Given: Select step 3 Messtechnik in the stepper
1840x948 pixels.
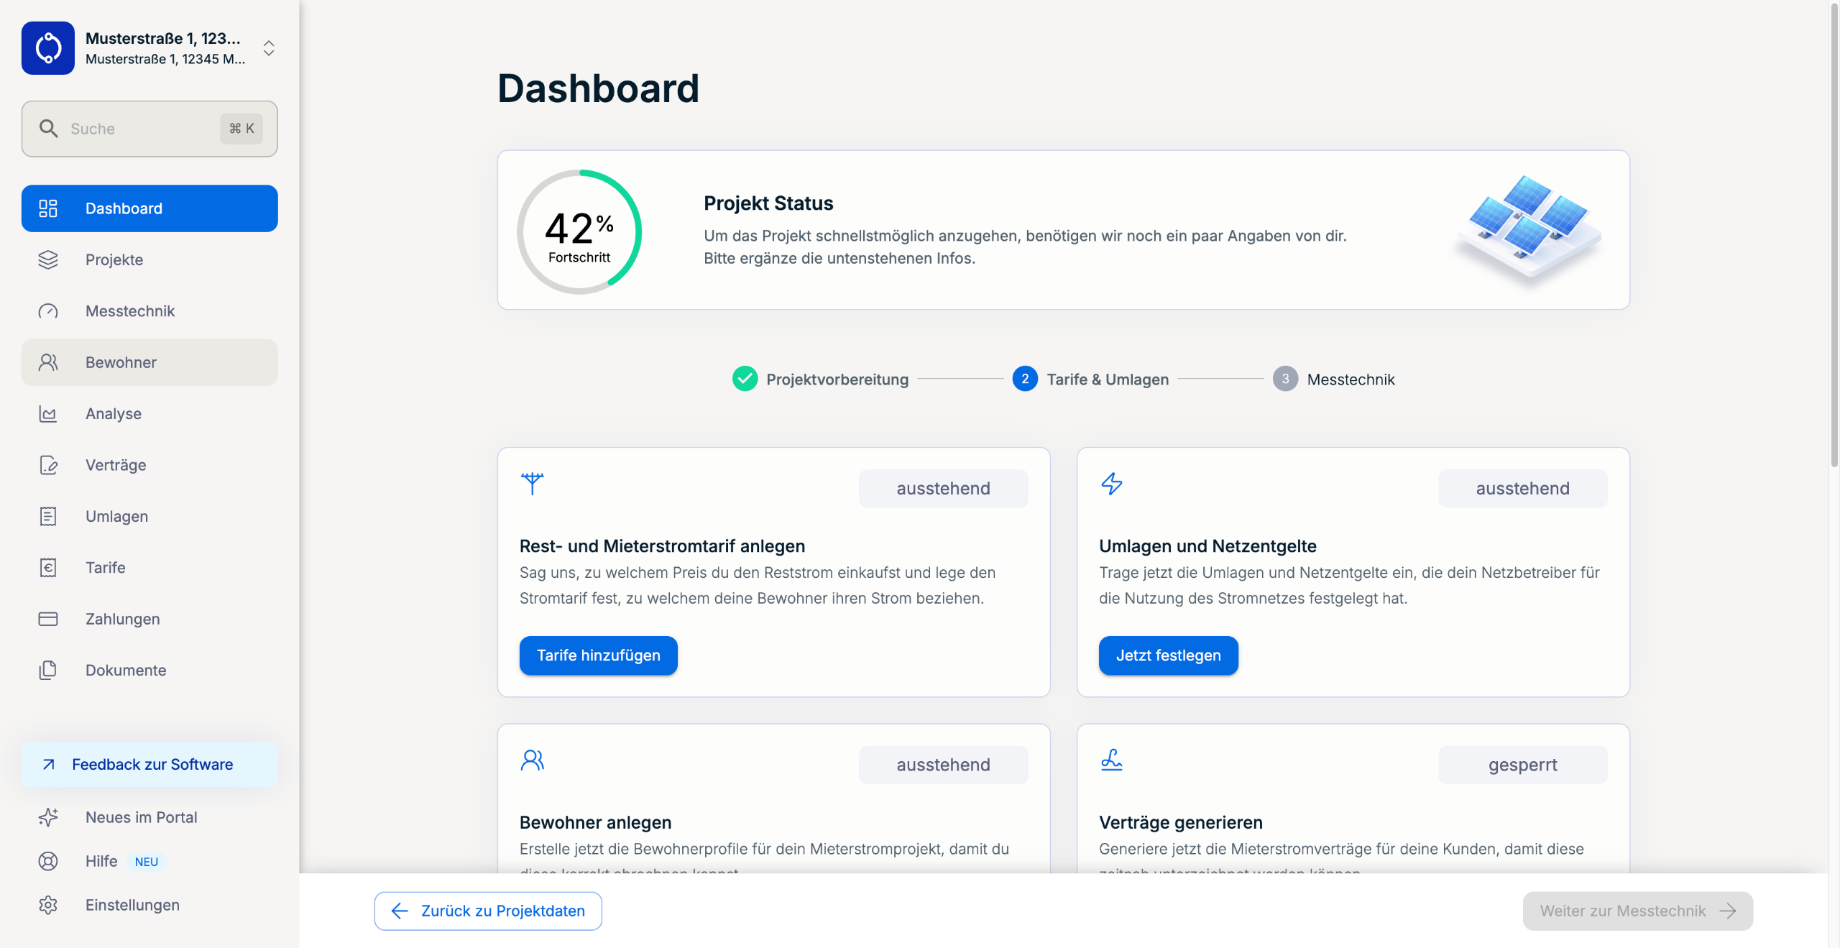Looking at the screenshot, I should [x=1333, y=379].
